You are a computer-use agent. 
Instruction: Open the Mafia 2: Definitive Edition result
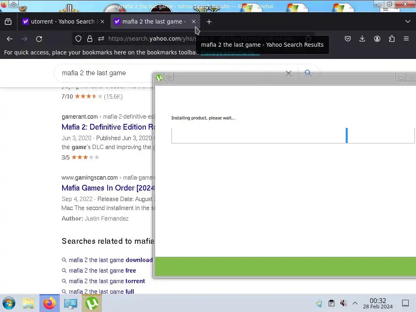point(108,127)
